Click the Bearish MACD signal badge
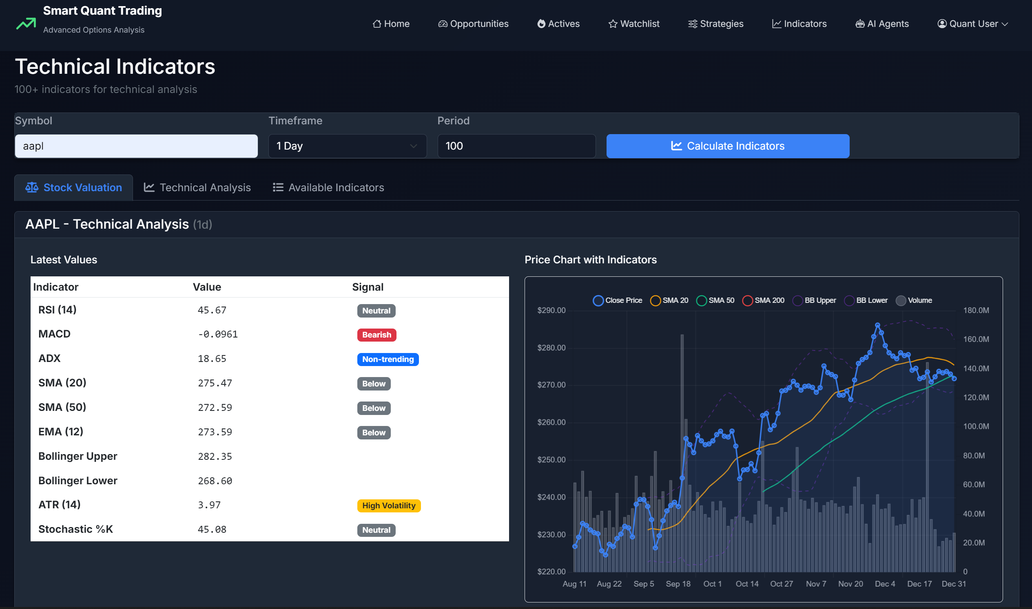Screen dimensions: 1032x609 (x=376, y=335)
